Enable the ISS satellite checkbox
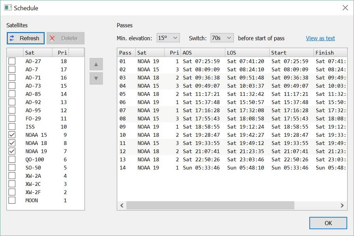The width and height of the screenshot is (354, 236). tap(12, 127)
